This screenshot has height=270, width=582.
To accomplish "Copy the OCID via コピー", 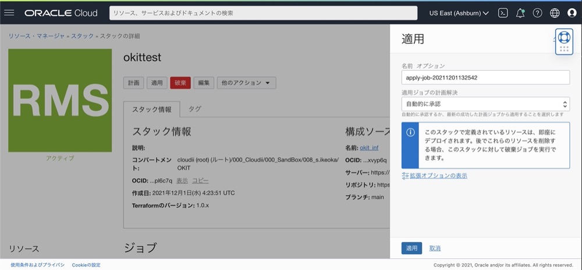I will [200, 181].
